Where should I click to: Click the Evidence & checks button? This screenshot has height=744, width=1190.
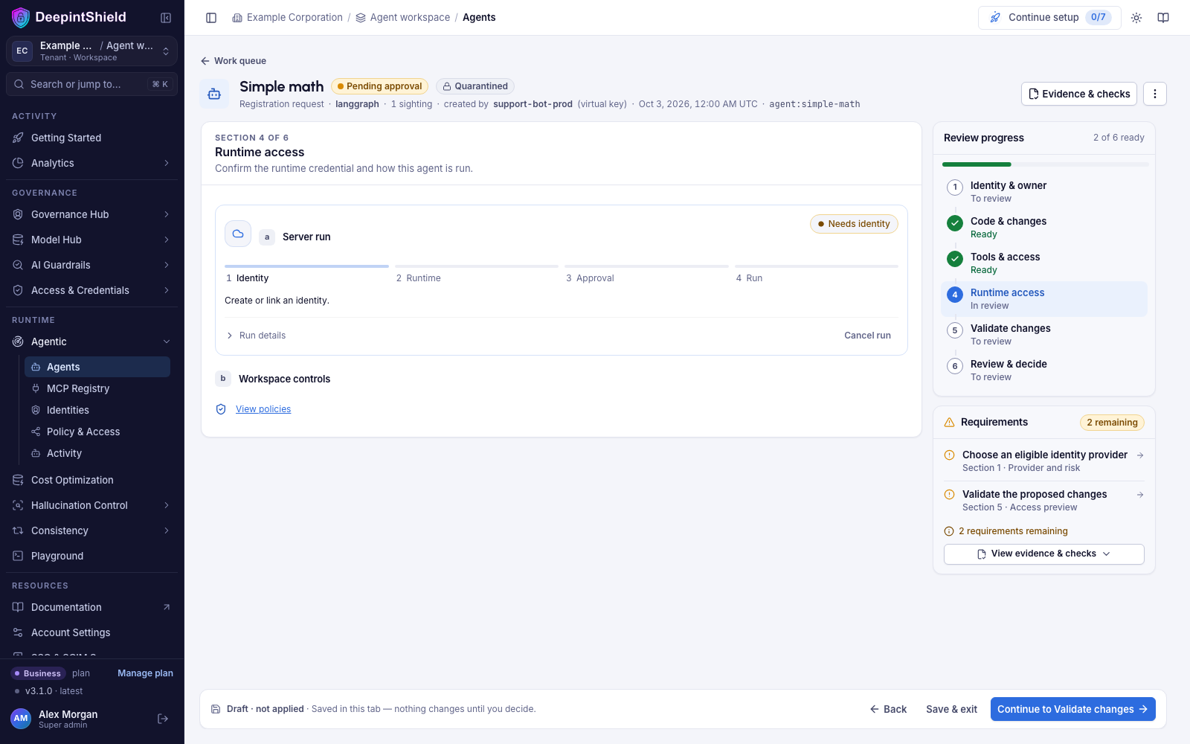click(1078, 94)
